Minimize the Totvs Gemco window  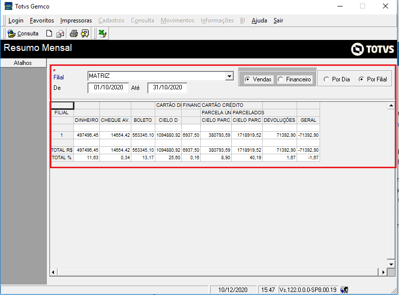340,6
